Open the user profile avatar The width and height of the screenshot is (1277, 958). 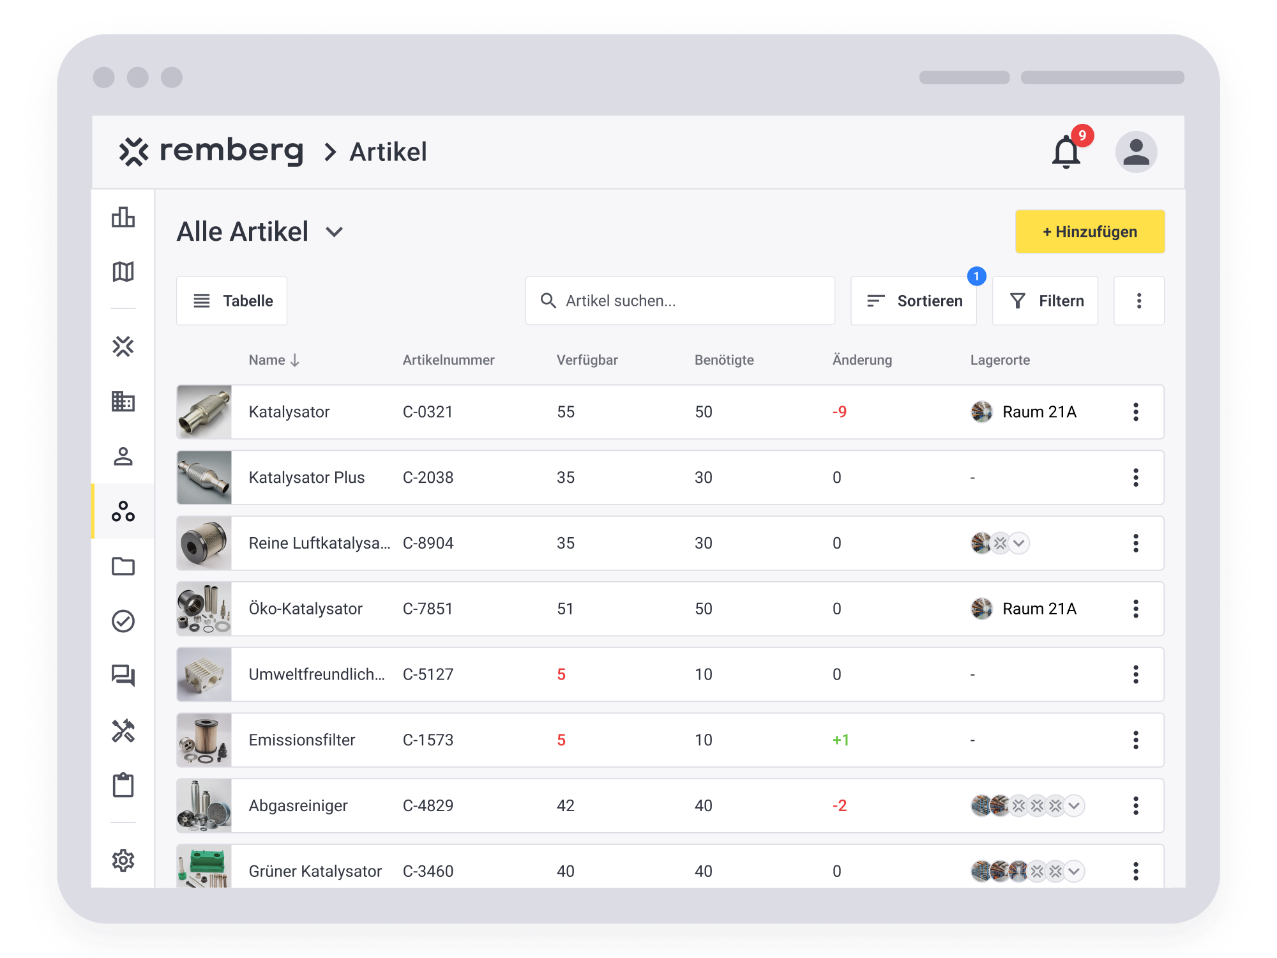(x=1136, y=152)
